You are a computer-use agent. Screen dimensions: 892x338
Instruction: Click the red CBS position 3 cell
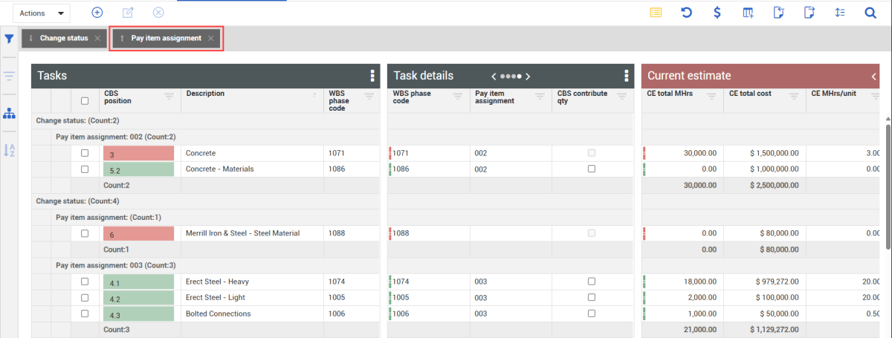(x=139, y=153)
